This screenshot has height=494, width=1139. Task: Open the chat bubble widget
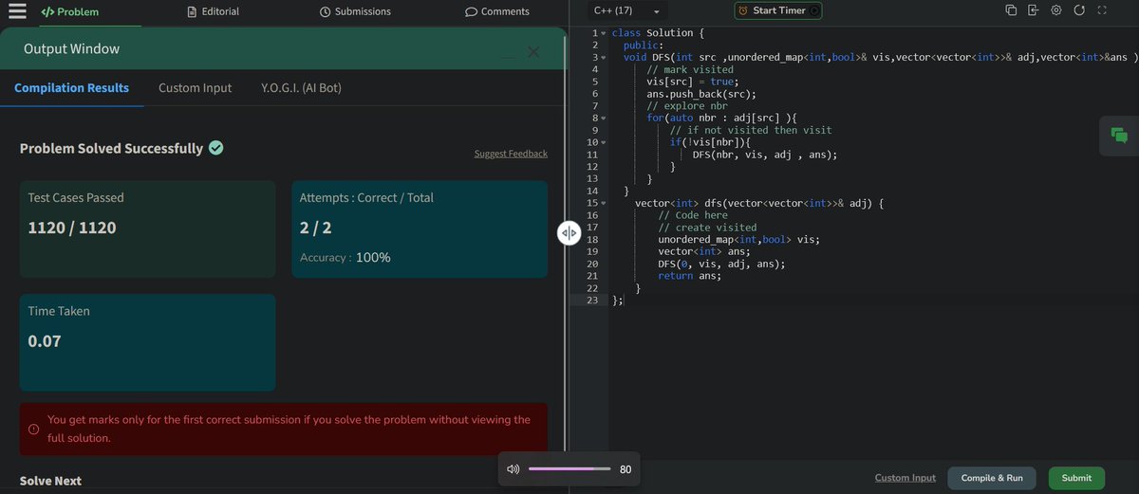tap(1119, 137)
